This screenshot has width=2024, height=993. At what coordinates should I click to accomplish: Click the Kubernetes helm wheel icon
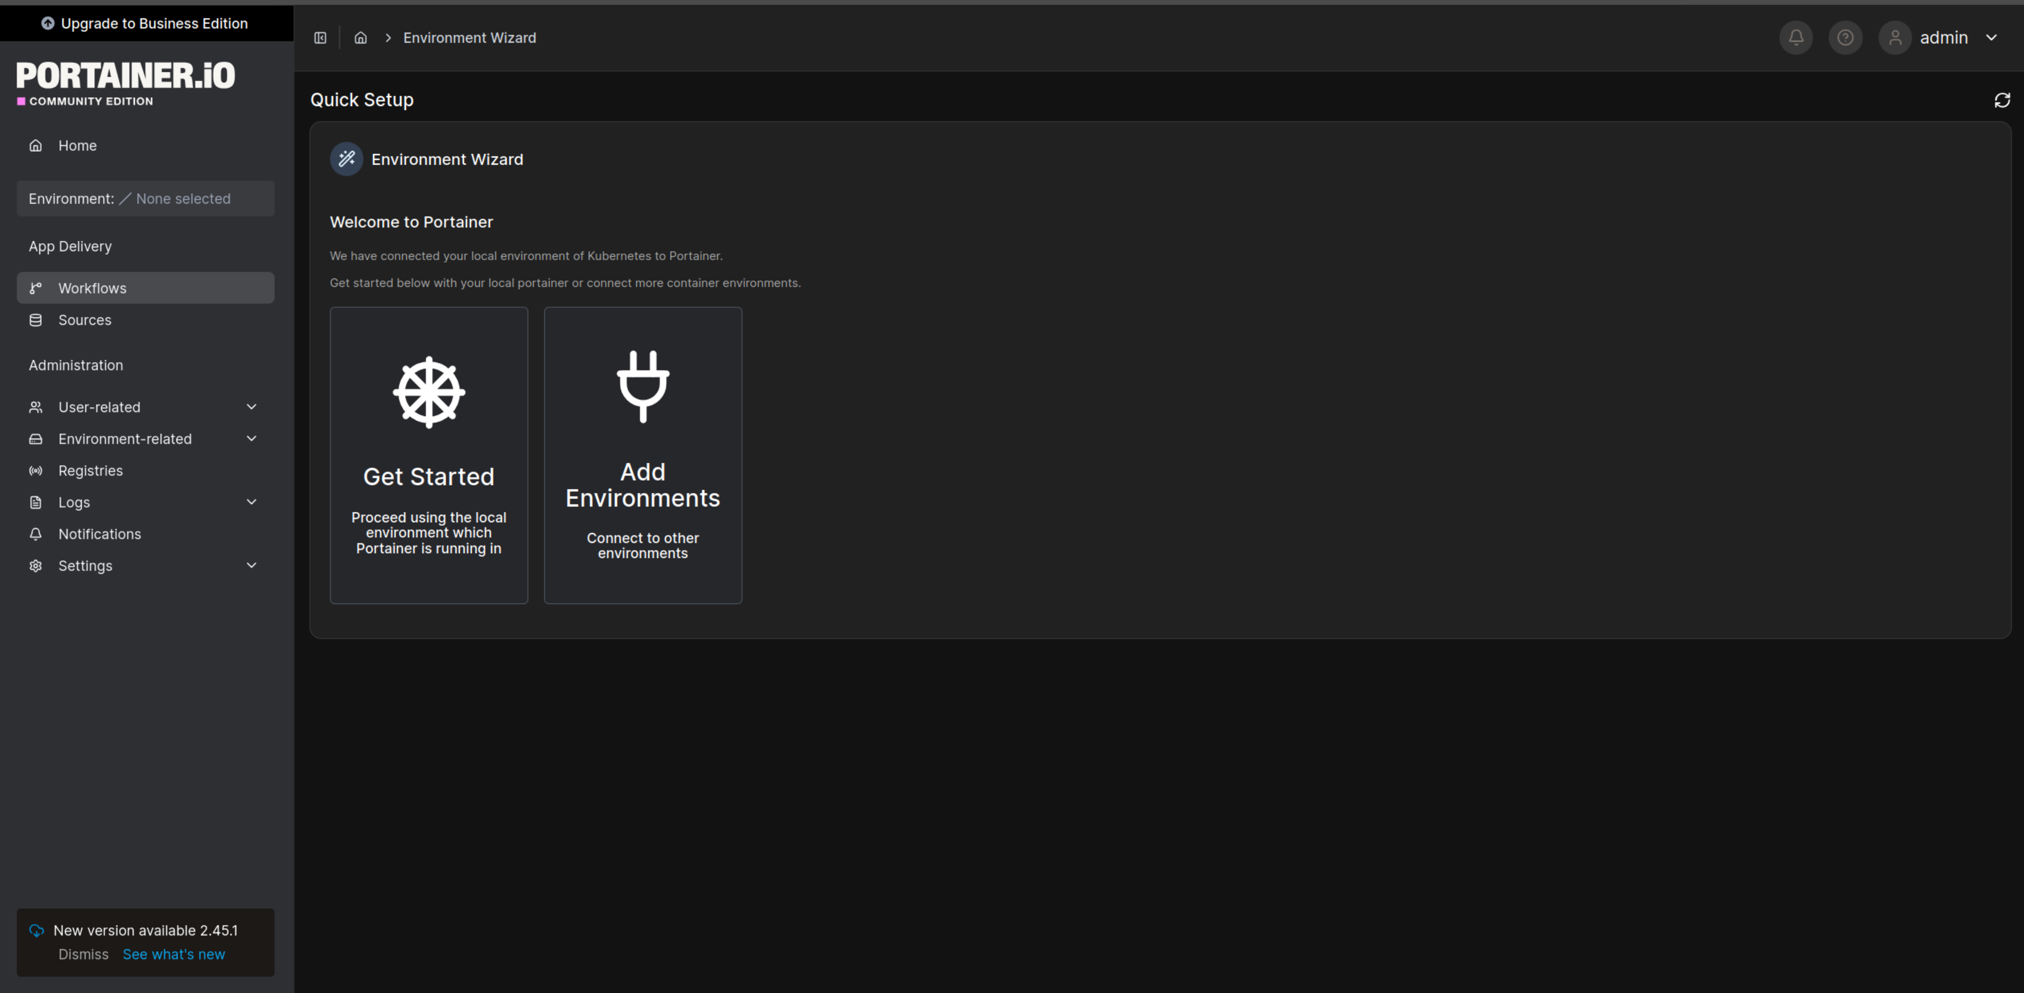click(x=429, y=392)
